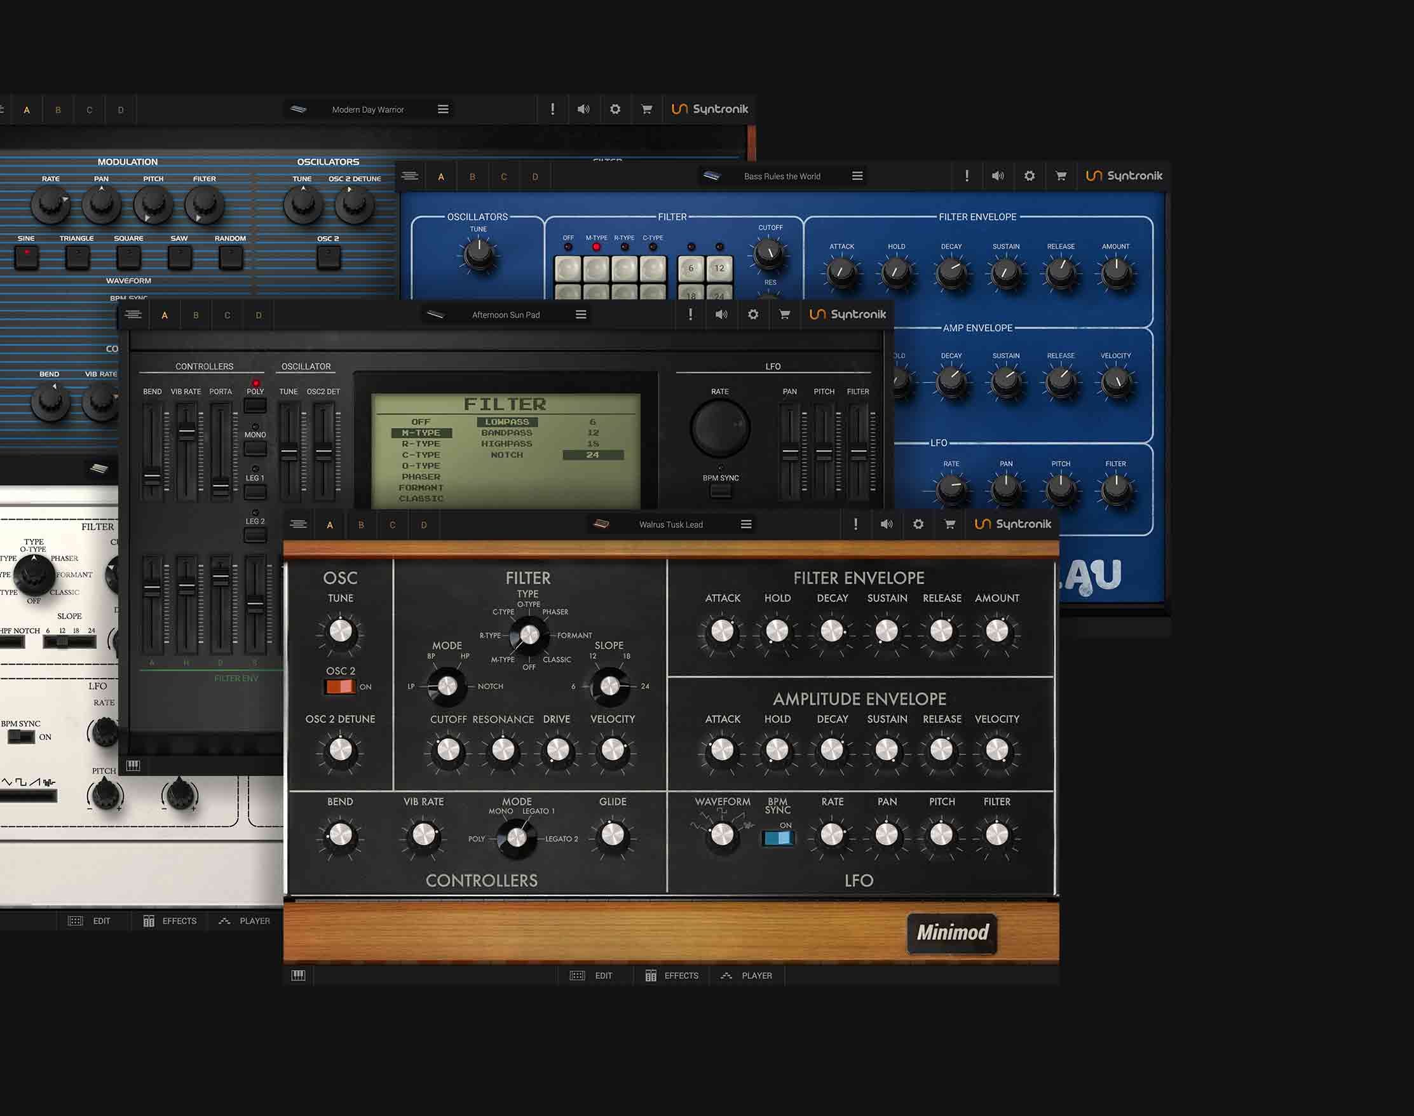
Task: Toggle BPM SYNC switch in Minimod LFO
Action: click(x=778, y=838)
